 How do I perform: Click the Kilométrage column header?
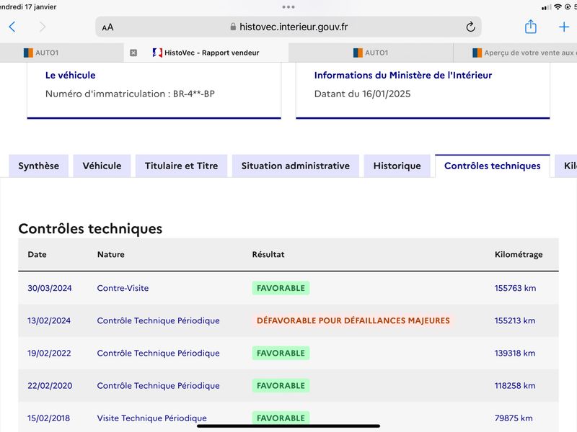pos(519,255)
